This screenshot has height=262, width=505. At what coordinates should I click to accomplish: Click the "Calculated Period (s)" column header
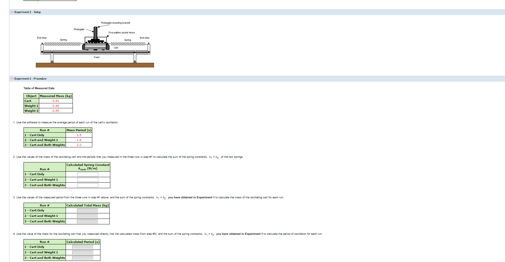[x=83, y=242]
